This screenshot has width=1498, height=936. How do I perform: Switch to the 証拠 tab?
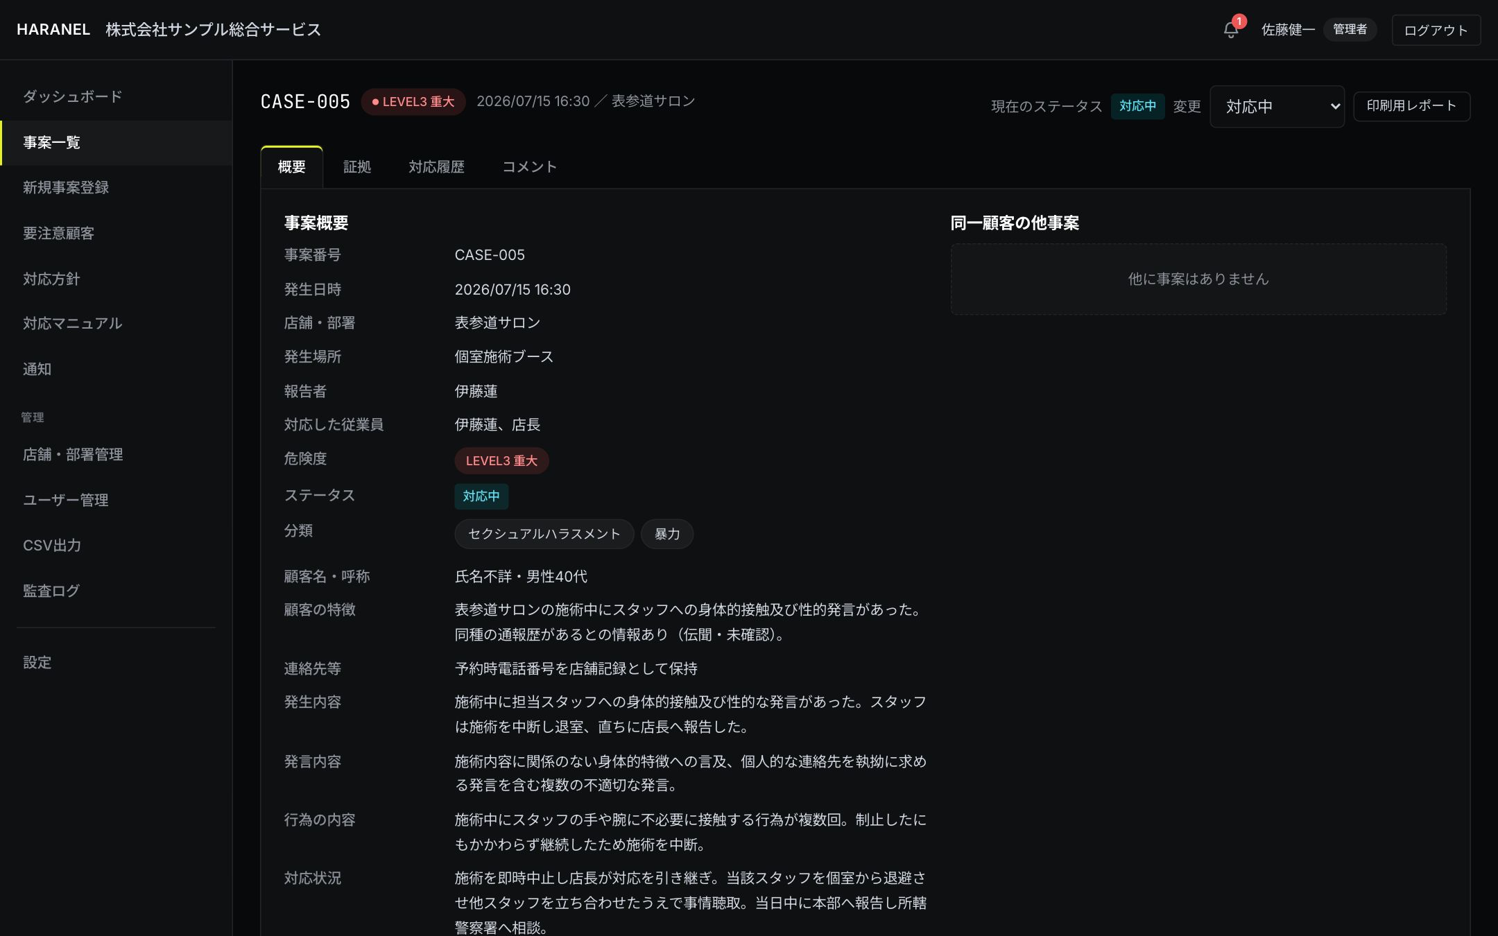(357, 167)
